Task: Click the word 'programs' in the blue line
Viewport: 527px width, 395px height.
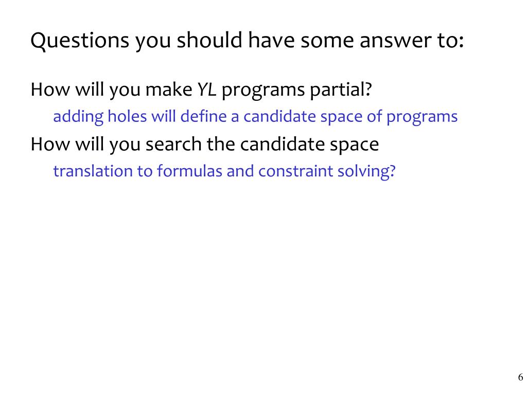Action: click(422, 117)
